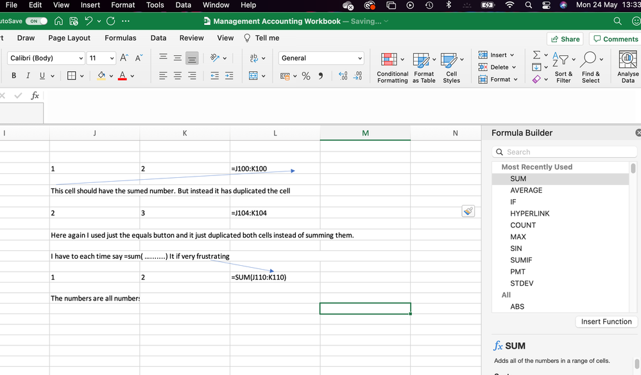Viewport: 641px width, 375px height.
Task: Decrease font size with smaller A icon
Action: pyautogui.click(x=139, y=58)
